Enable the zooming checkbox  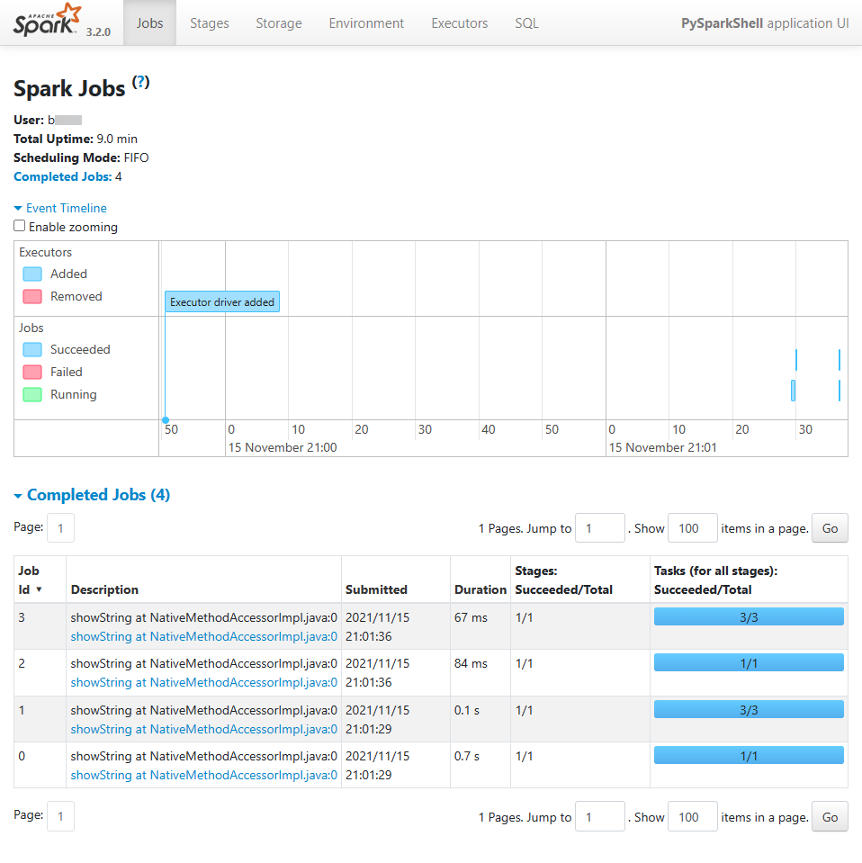19,226
